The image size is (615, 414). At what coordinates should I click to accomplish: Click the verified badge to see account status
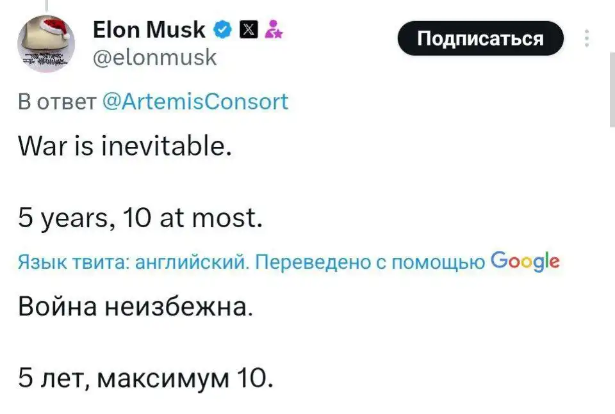click(222, 29)
